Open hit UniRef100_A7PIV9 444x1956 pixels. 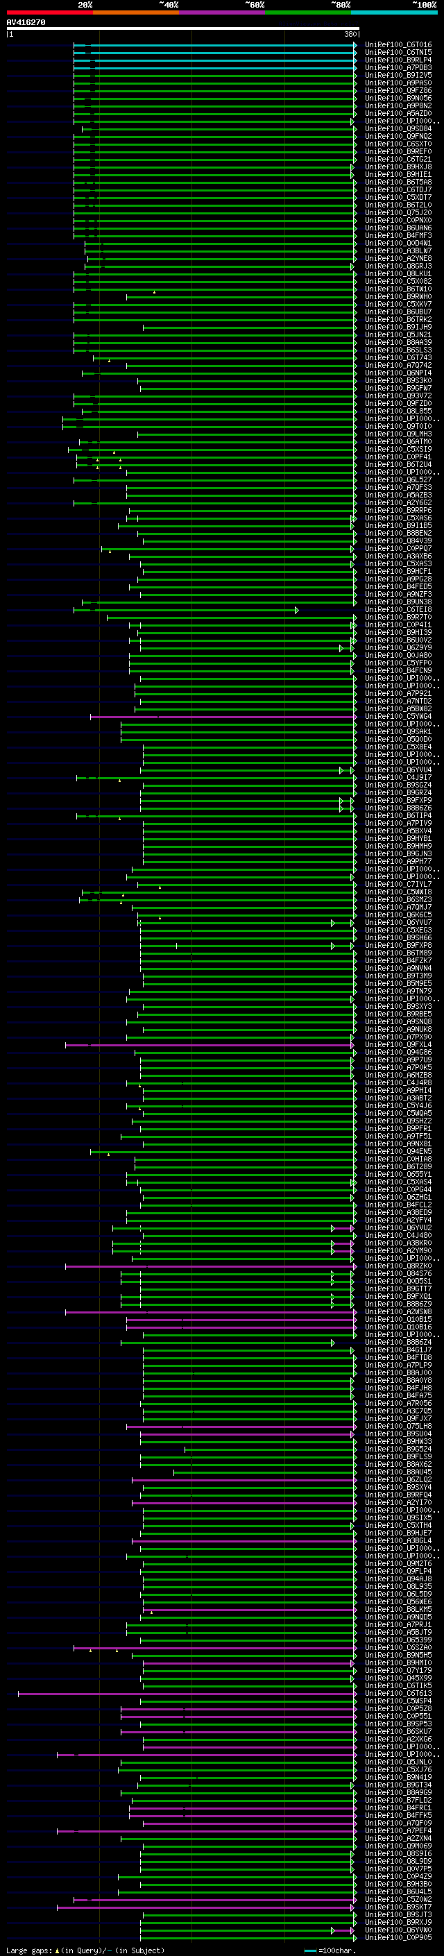coord(398,823)
